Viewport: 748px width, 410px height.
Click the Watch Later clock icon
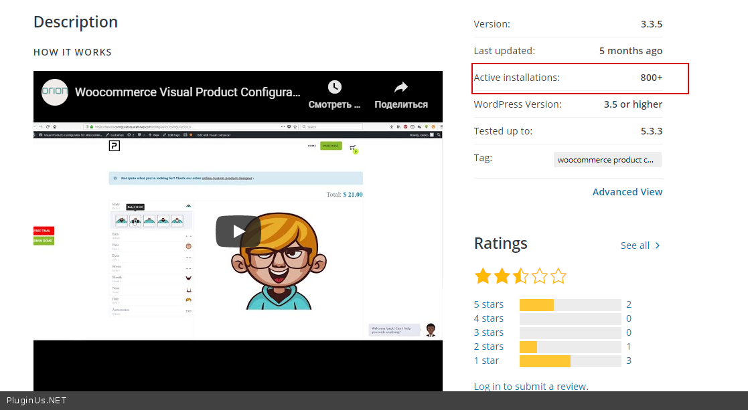click(x=334, y=88)
